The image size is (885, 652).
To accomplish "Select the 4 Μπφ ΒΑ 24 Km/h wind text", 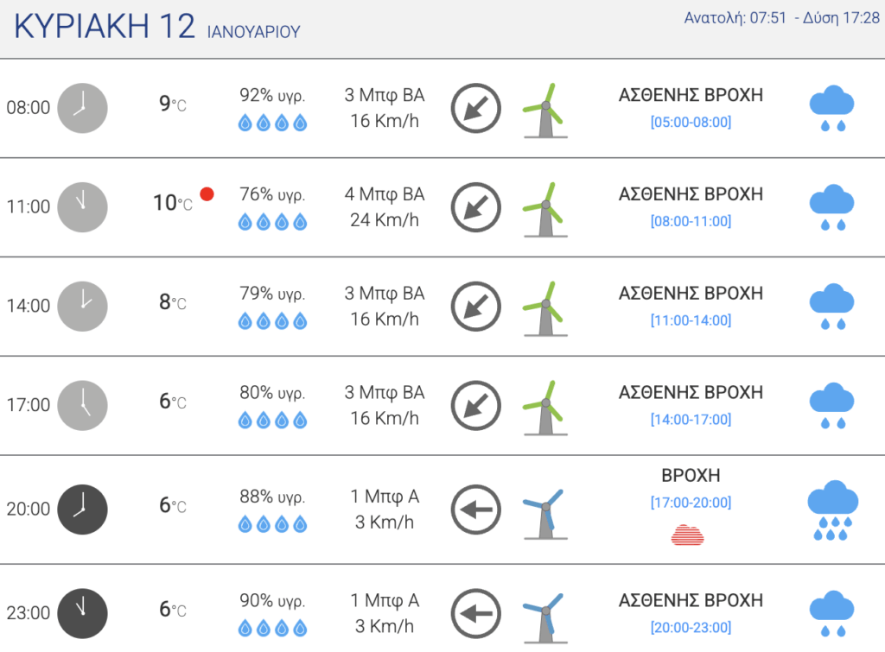I will click(x=385, y=207).
